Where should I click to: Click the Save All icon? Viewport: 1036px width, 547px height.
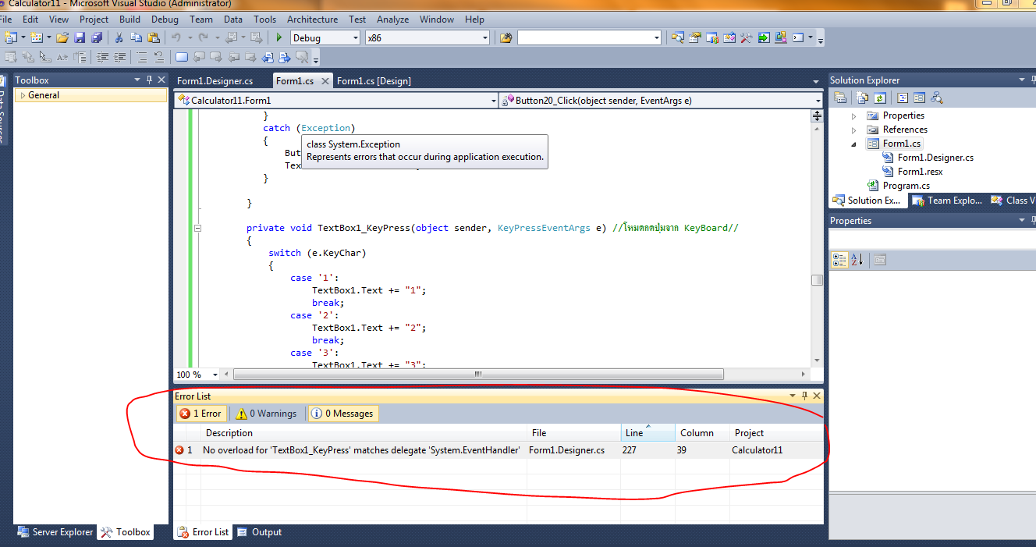[97, 37]
